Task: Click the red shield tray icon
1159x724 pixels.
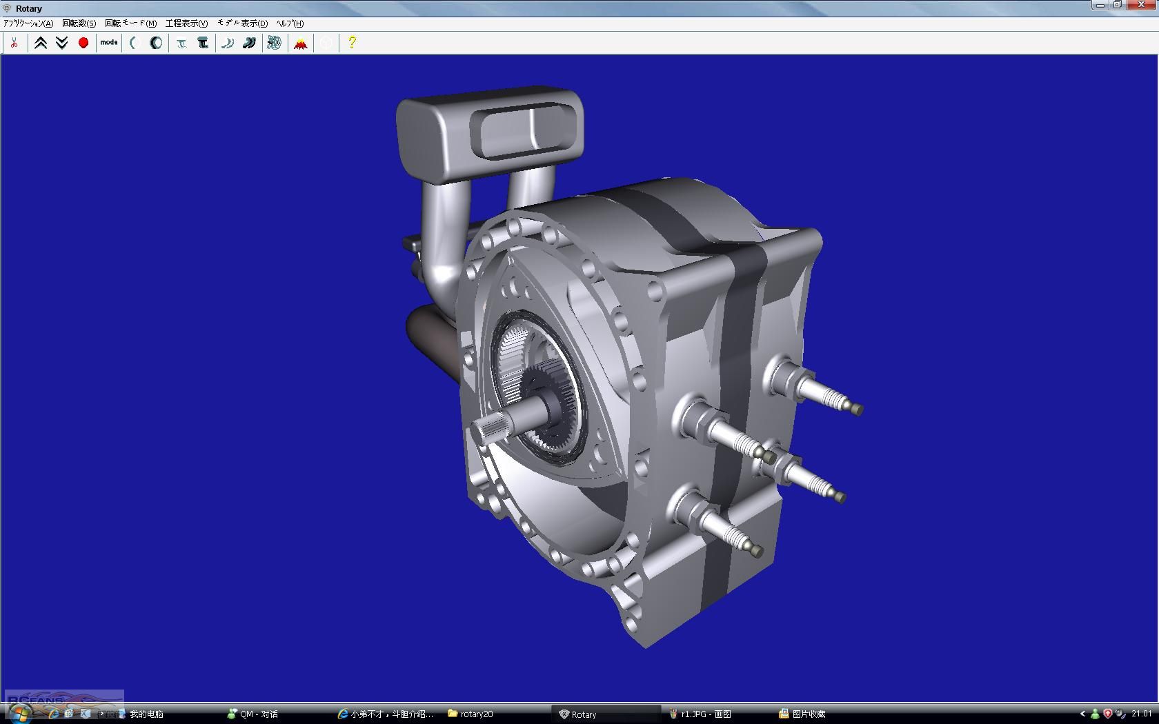Action: point(1108,714)
